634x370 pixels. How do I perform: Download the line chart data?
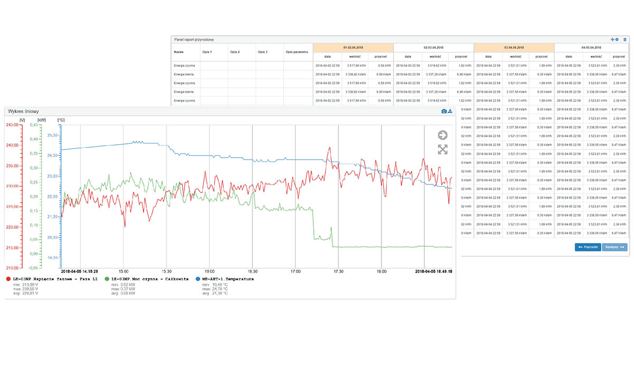pos(450,111)
